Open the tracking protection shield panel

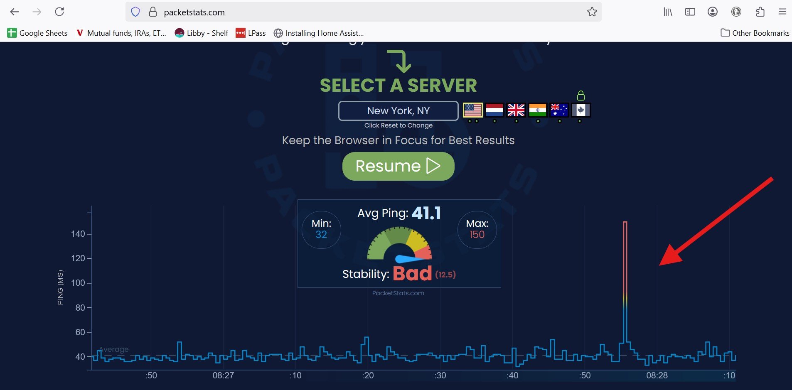135,12
